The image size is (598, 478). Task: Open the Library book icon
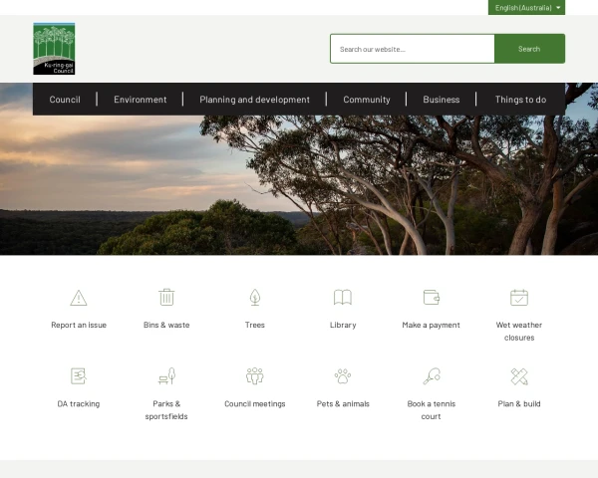pyautogui.click(x=343, y=297)
